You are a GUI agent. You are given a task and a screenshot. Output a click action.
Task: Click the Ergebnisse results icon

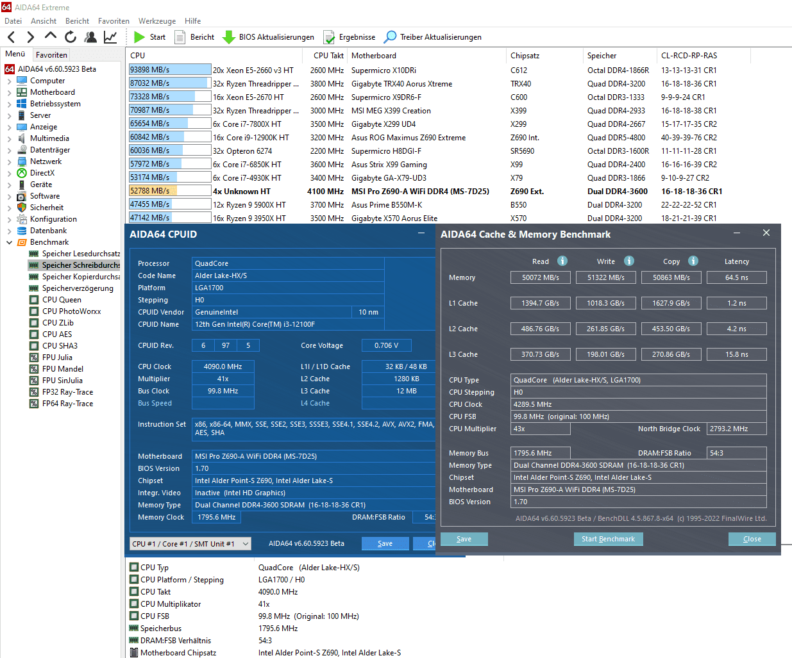tap(329, 37)
